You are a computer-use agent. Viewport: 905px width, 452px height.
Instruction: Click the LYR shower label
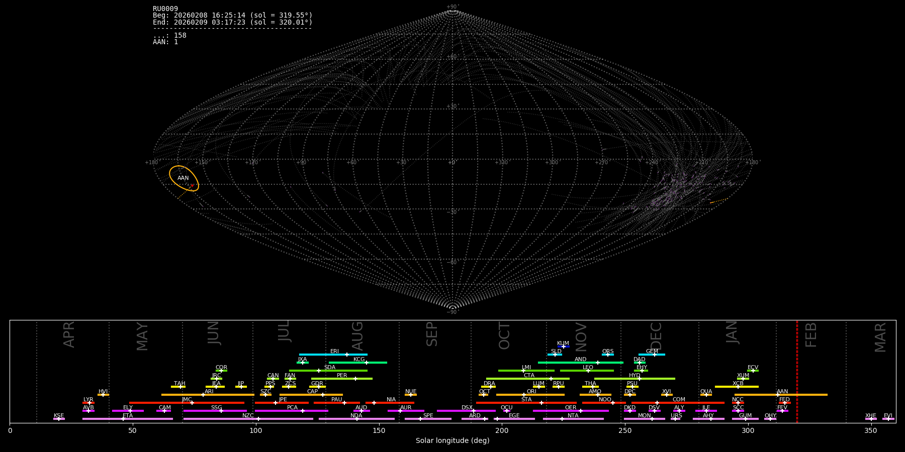click(88, 400)
